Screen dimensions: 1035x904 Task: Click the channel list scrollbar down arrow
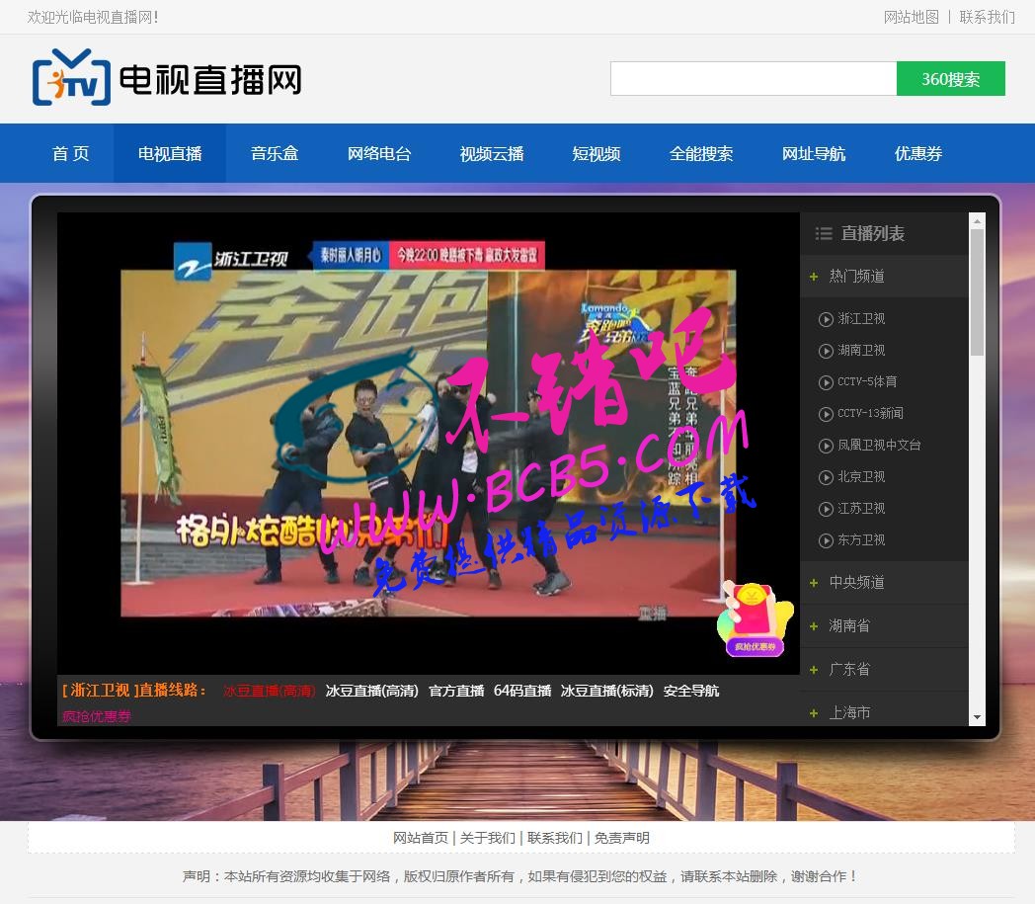(977, 718)
